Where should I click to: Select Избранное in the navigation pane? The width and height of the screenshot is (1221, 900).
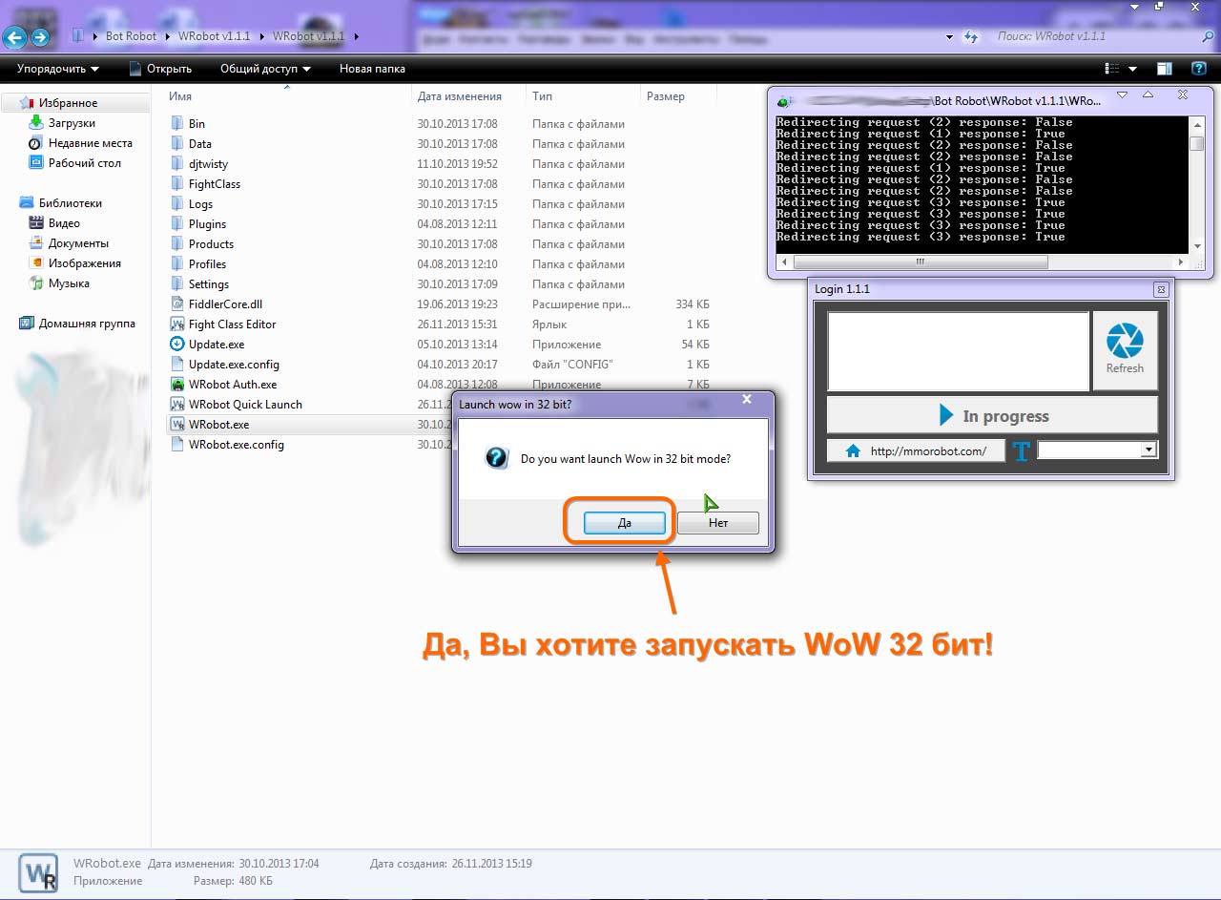68,103
